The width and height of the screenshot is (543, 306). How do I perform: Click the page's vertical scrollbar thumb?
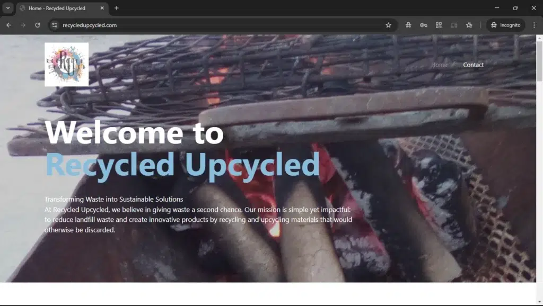(539, 61)
